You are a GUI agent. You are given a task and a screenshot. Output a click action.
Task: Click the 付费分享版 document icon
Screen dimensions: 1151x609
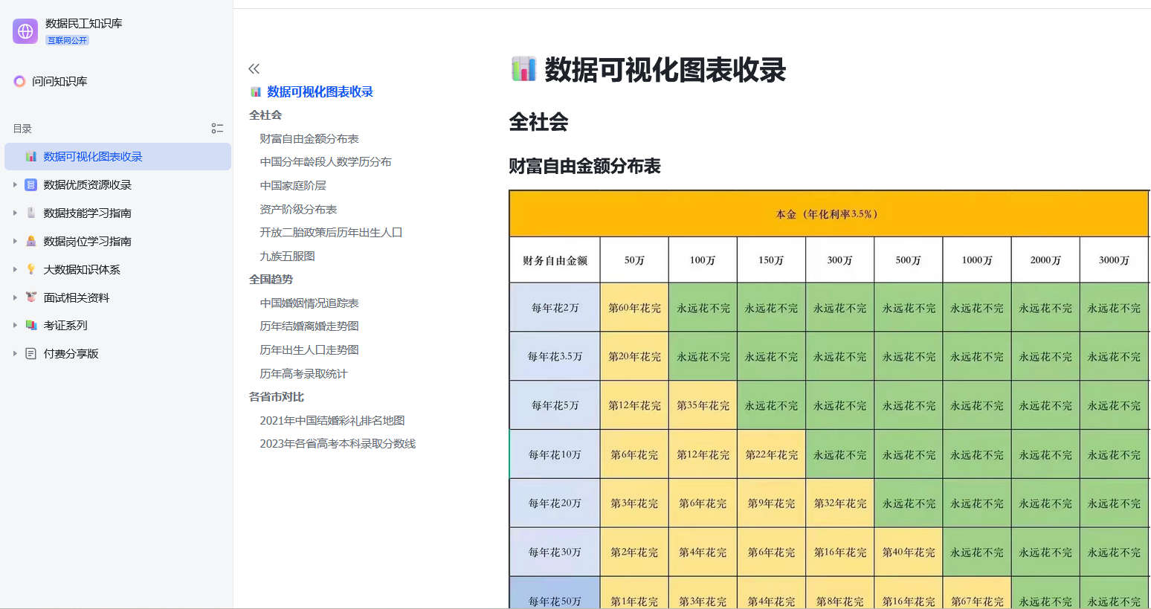coord(30,353)
